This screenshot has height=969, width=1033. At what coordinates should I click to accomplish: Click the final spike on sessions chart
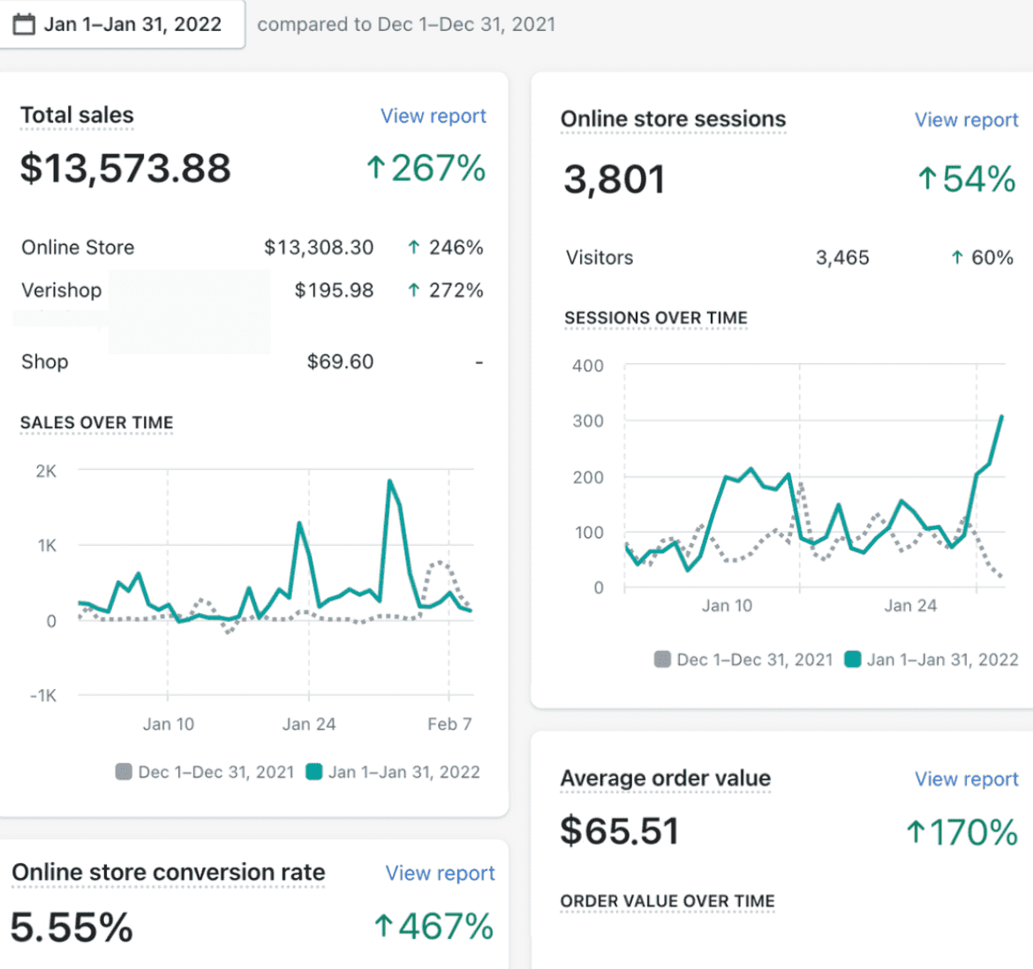[1001, 417]
